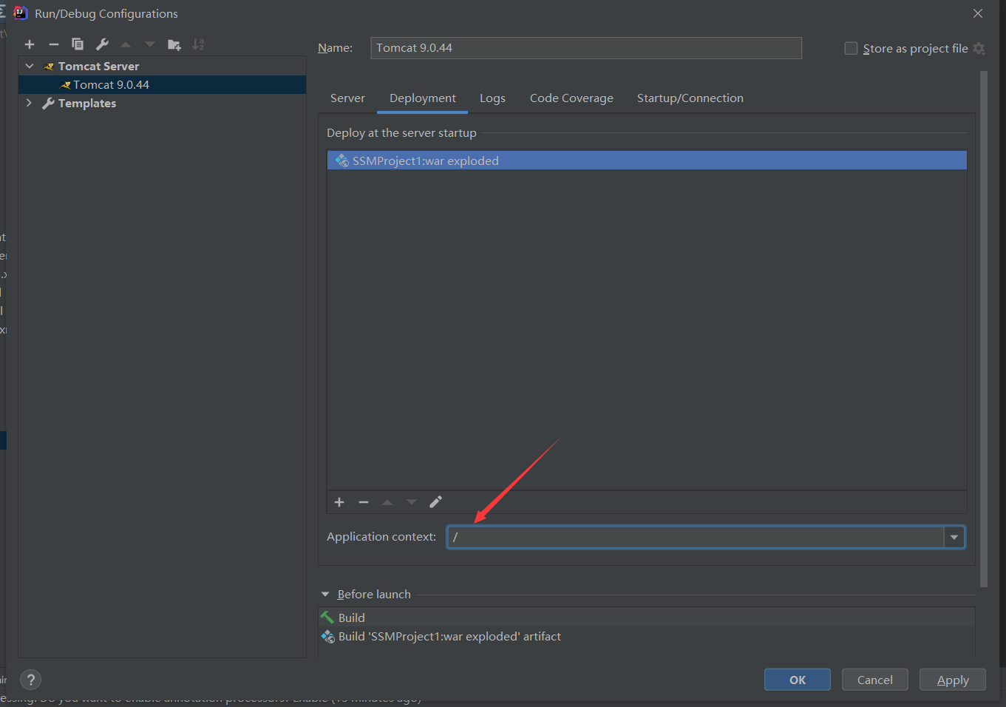
Task: Select the Templates tree item
Action: [x=162, y=104]
